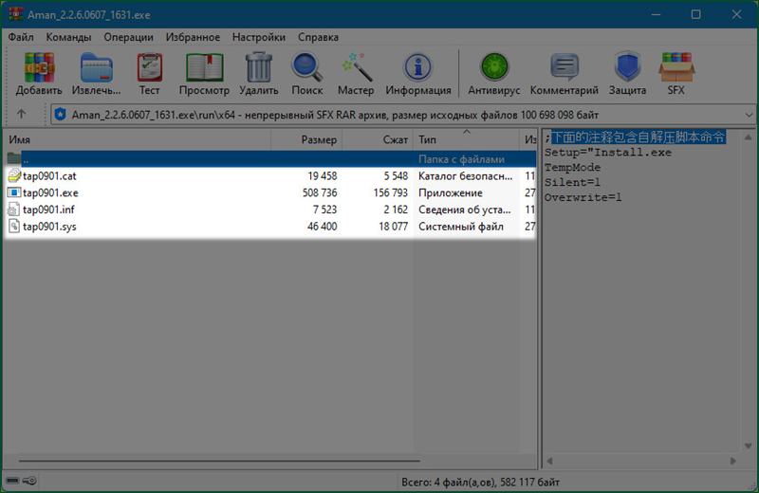Viewport: 759px width, 493px height.
Task: Click the status bar total files text
Action: point(480,482)
